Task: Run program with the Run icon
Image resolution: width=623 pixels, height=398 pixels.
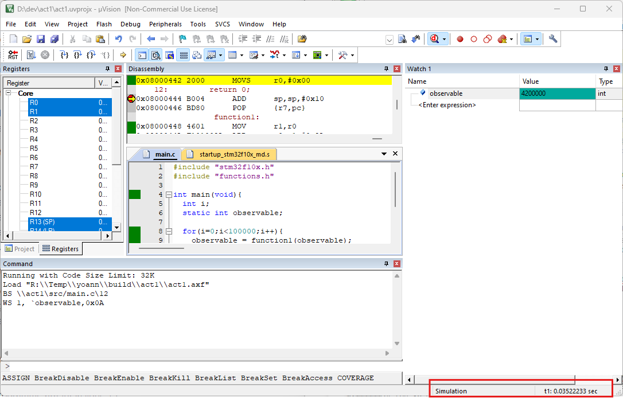Action: pyautogui.click(x=31, y=55)
